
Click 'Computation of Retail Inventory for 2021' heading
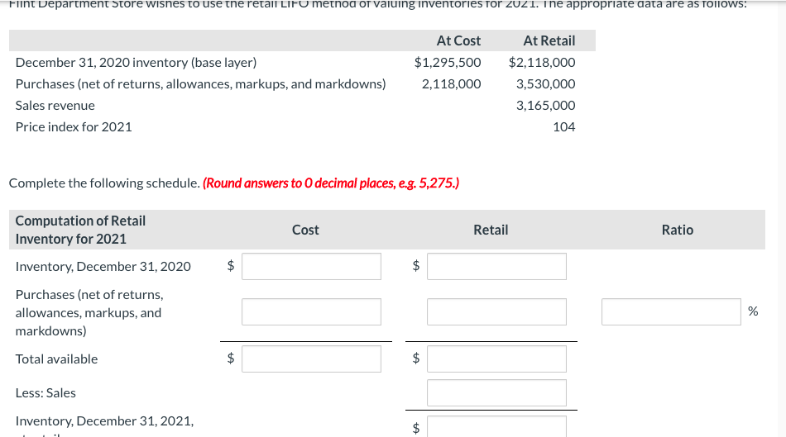[80, 230]
